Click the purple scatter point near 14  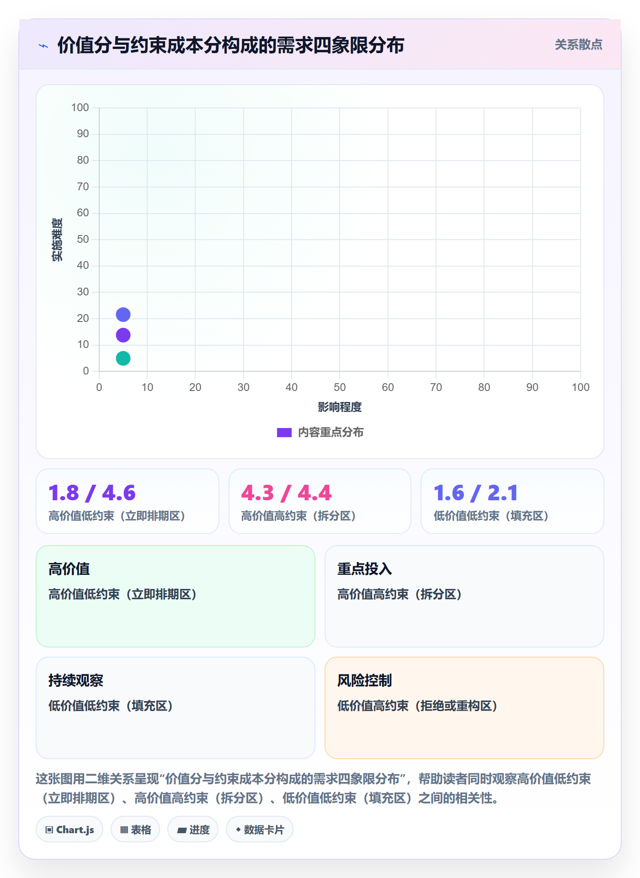tap(123, 335)
